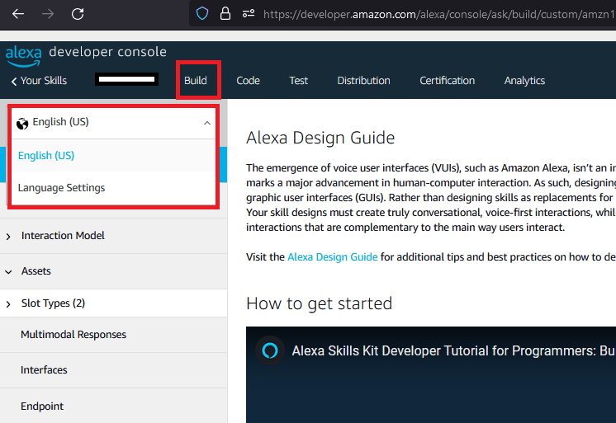Select Language Settings in dropdown list
This screenshot has width=616, height=423.
click(x=62, y=188)
